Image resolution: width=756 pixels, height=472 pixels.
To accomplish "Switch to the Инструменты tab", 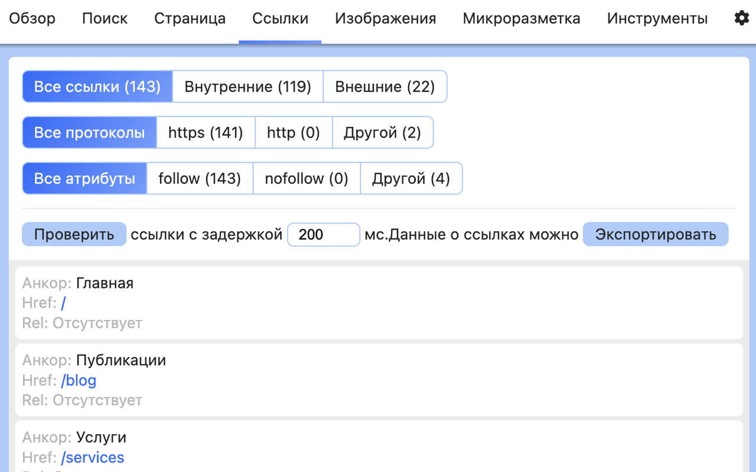I will click(657, 19).
